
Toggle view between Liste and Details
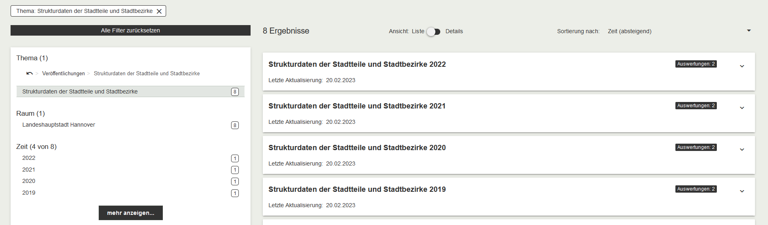(433, 32)
